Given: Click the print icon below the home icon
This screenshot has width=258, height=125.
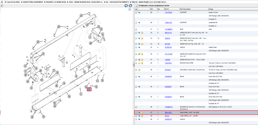Looking at the screenshot, I should pyautogui.click(x=2, y=5).
